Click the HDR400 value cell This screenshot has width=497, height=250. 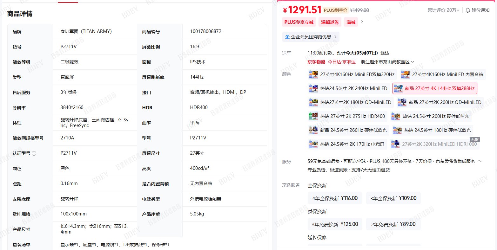(199, 107)
